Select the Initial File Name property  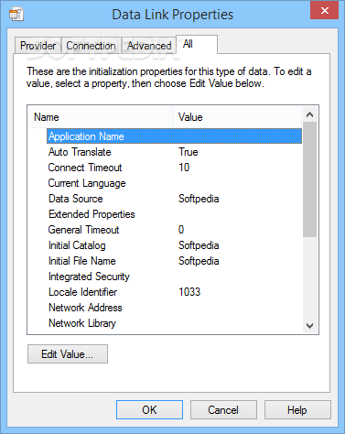point(82,261)
